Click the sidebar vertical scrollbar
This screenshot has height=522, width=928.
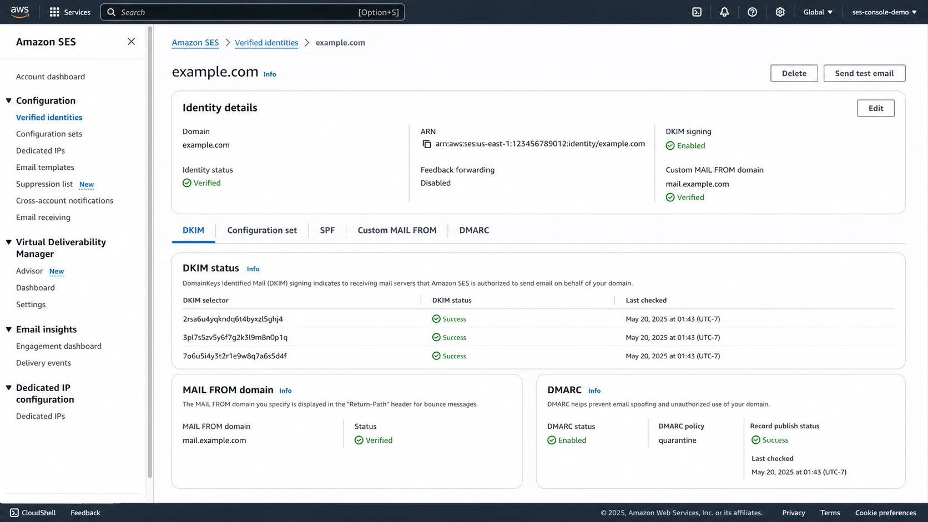[x=149, y=251]
